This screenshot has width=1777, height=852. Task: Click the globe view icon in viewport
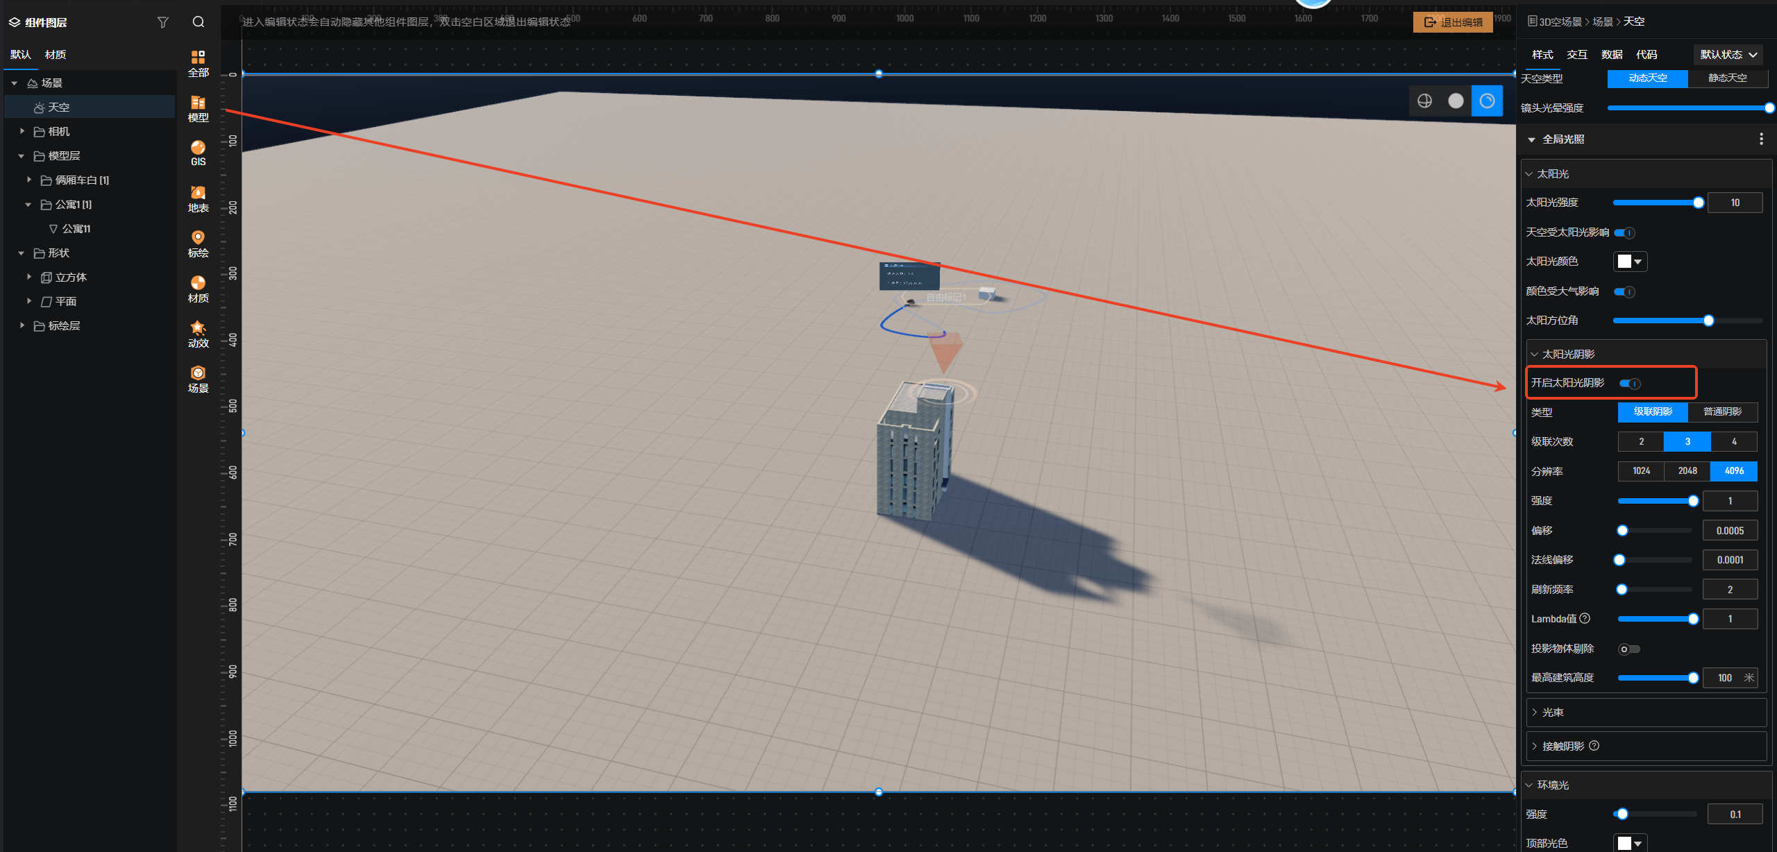[1424, 101]
